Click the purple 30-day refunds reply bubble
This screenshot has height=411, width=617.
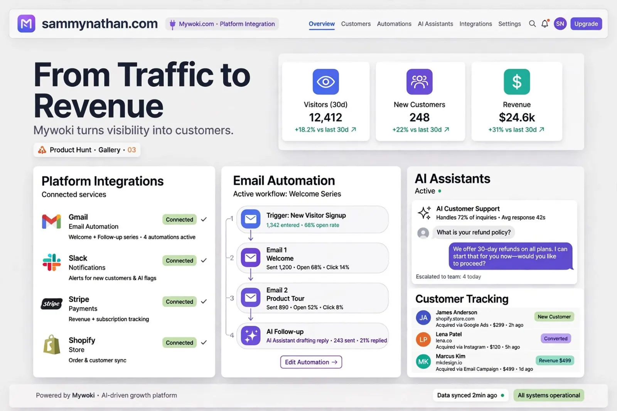pos(510,256)
